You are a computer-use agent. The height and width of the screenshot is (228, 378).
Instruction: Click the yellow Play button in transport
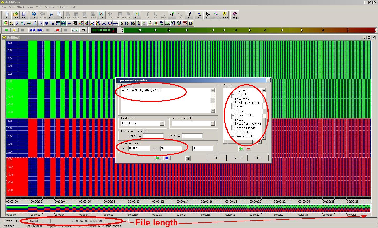[15, 30]
